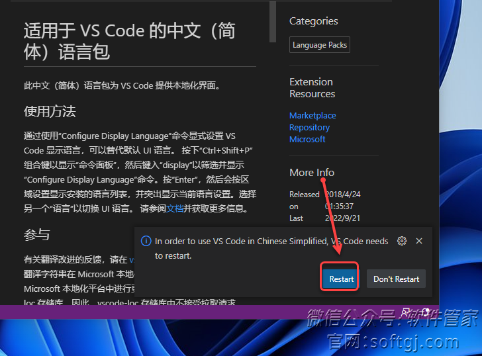
Task: Click the release date 2018/4/24 value
Action: (x=343, y=195)
